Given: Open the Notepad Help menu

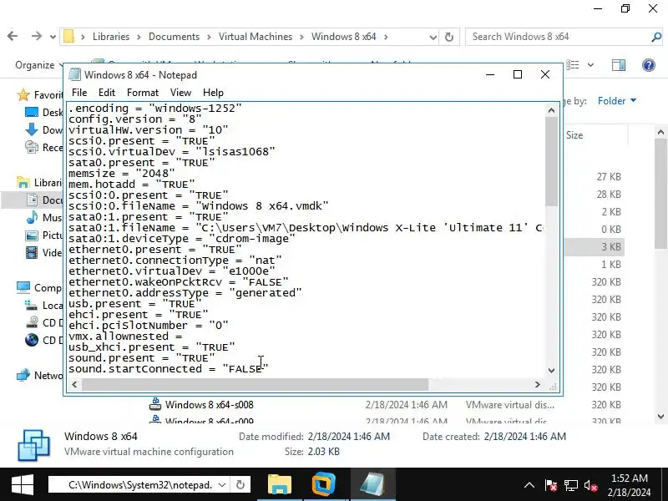Looking at the screenshot, I should 213,93.
